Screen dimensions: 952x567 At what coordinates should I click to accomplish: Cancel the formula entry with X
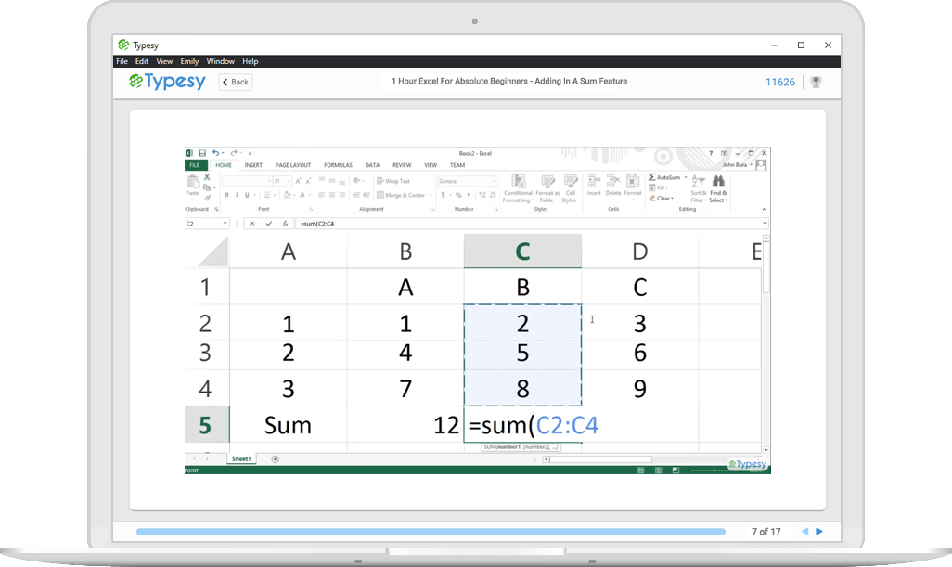click(252, 224)
